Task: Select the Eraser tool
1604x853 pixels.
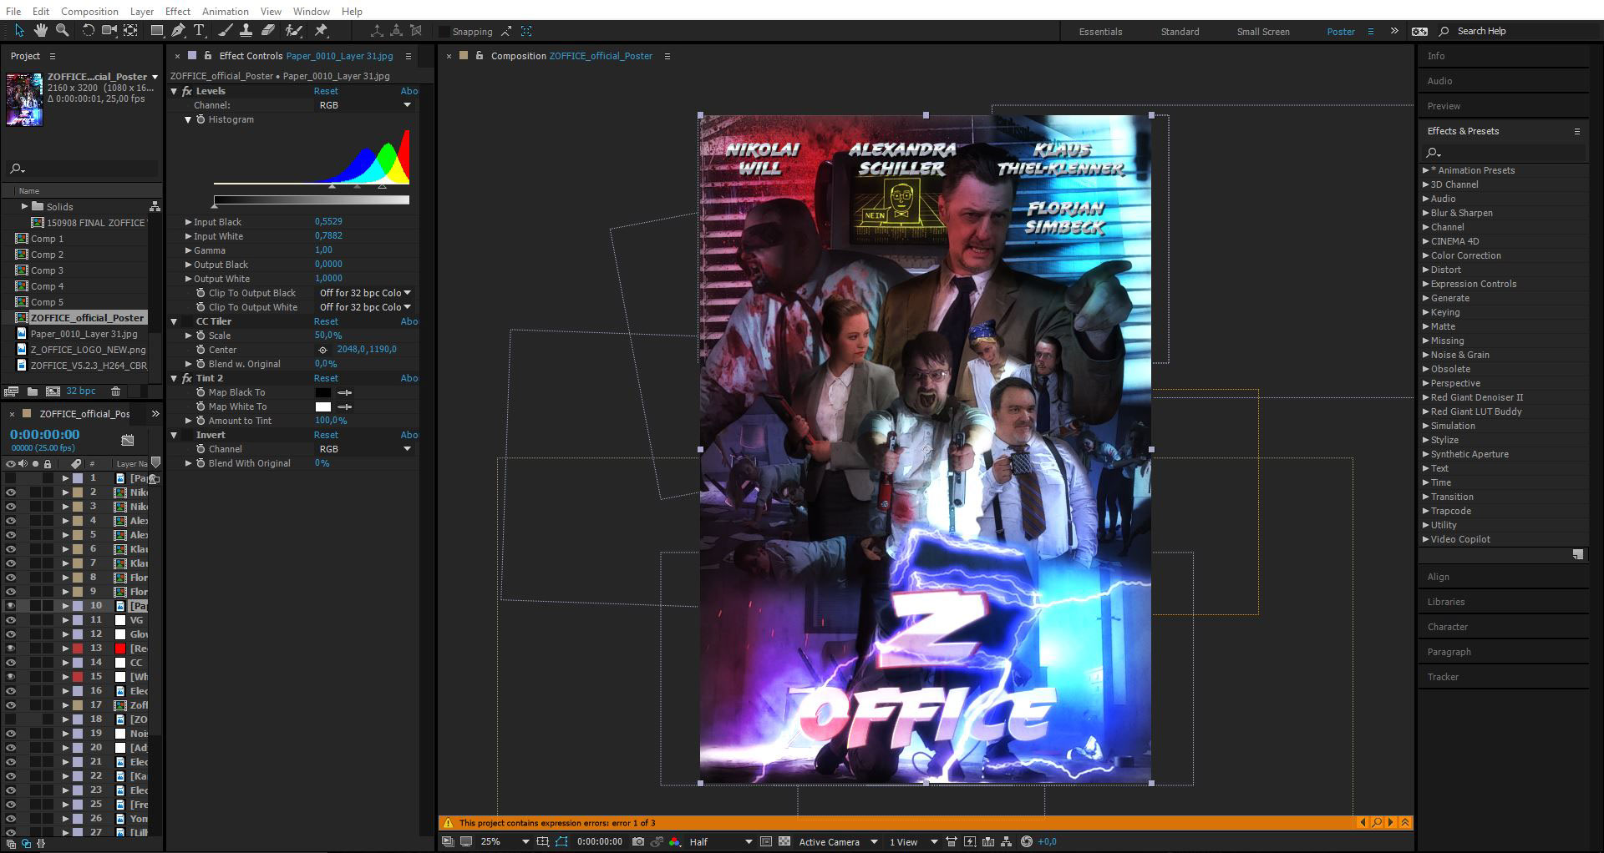Action: click(x=267, y=31)
